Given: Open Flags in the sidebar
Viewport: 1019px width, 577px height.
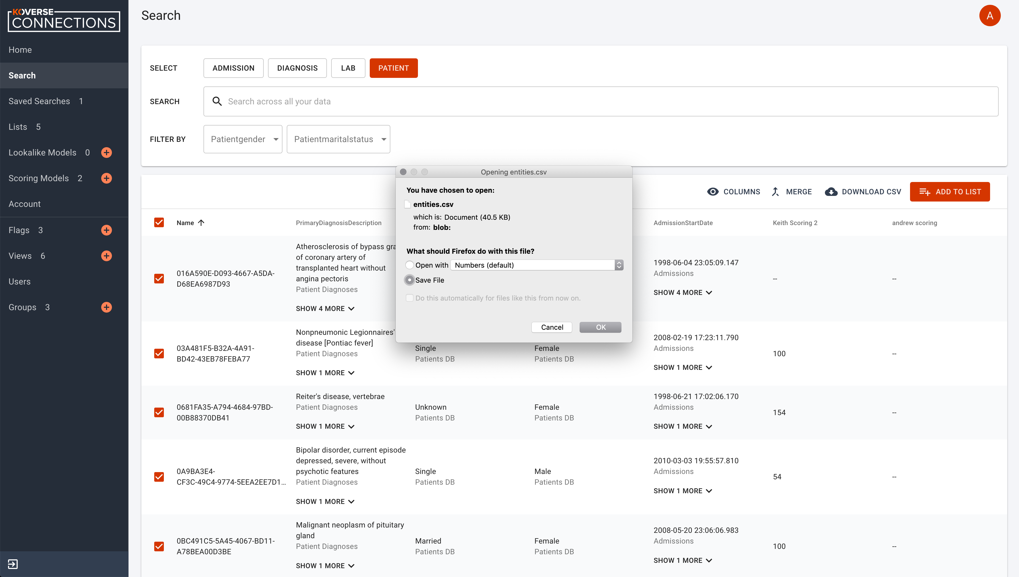Looking at the screenshot, I should pos(19,230).
